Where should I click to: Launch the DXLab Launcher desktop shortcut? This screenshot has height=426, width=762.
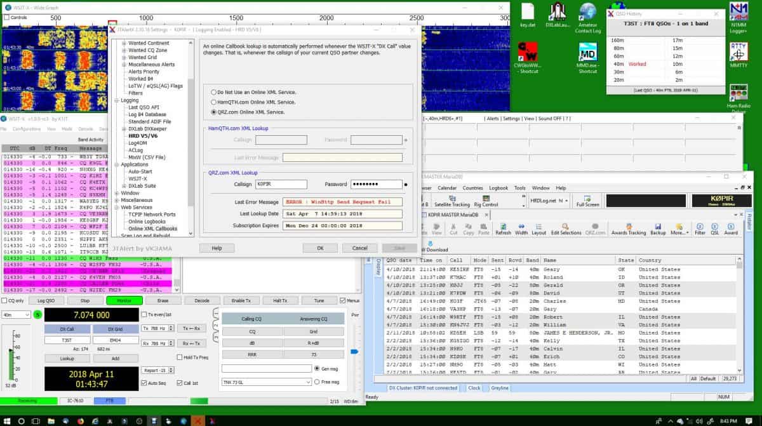pos(558,15)
